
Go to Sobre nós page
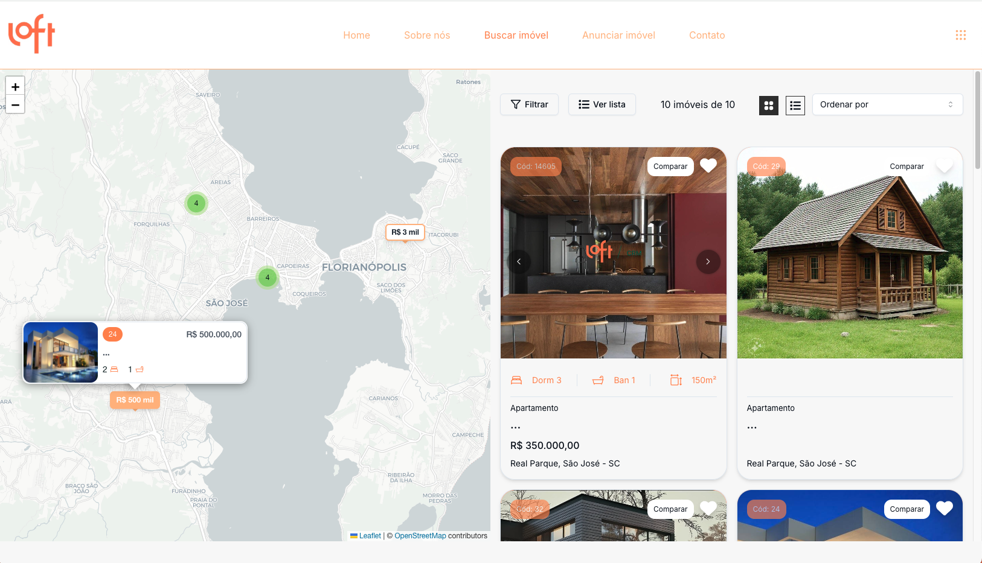click(x=427, y=35)
